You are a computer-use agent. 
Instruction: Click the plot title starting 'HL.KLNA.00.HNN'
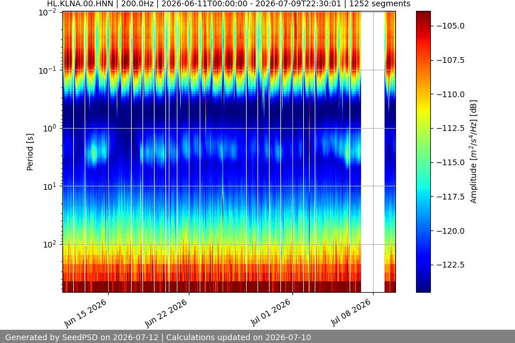click(228, 4)
